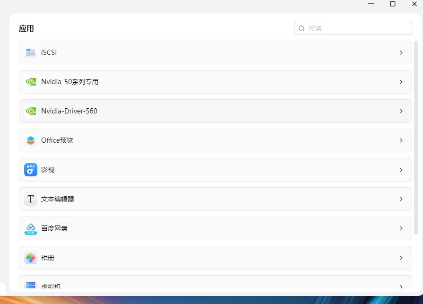The width and height of the screenshot is (423, 304).
Task: Expand the 百度网盘 row chevron
Action: pyautogui.click(x=401, y=228)
